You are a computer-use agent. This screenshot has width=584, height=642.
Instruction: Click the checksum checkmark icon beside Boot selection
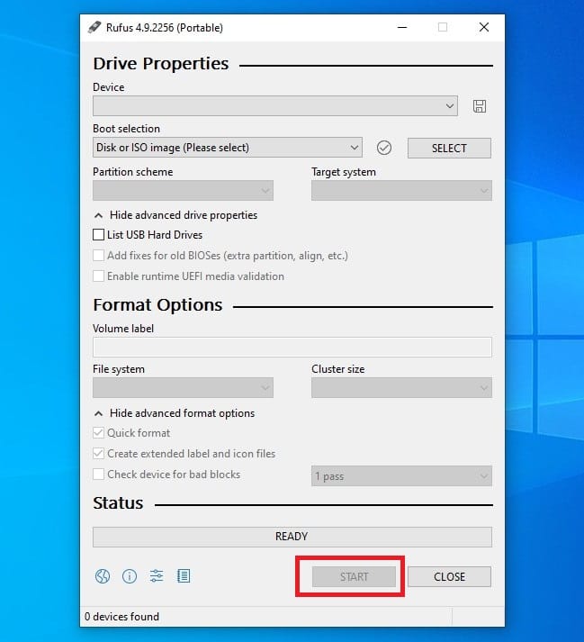click(x=383, y=148)
